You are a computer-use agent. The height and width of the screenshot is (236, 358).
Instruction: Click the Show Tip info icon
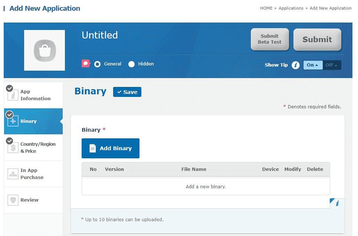pyautogui.click(x=295, y=65)
